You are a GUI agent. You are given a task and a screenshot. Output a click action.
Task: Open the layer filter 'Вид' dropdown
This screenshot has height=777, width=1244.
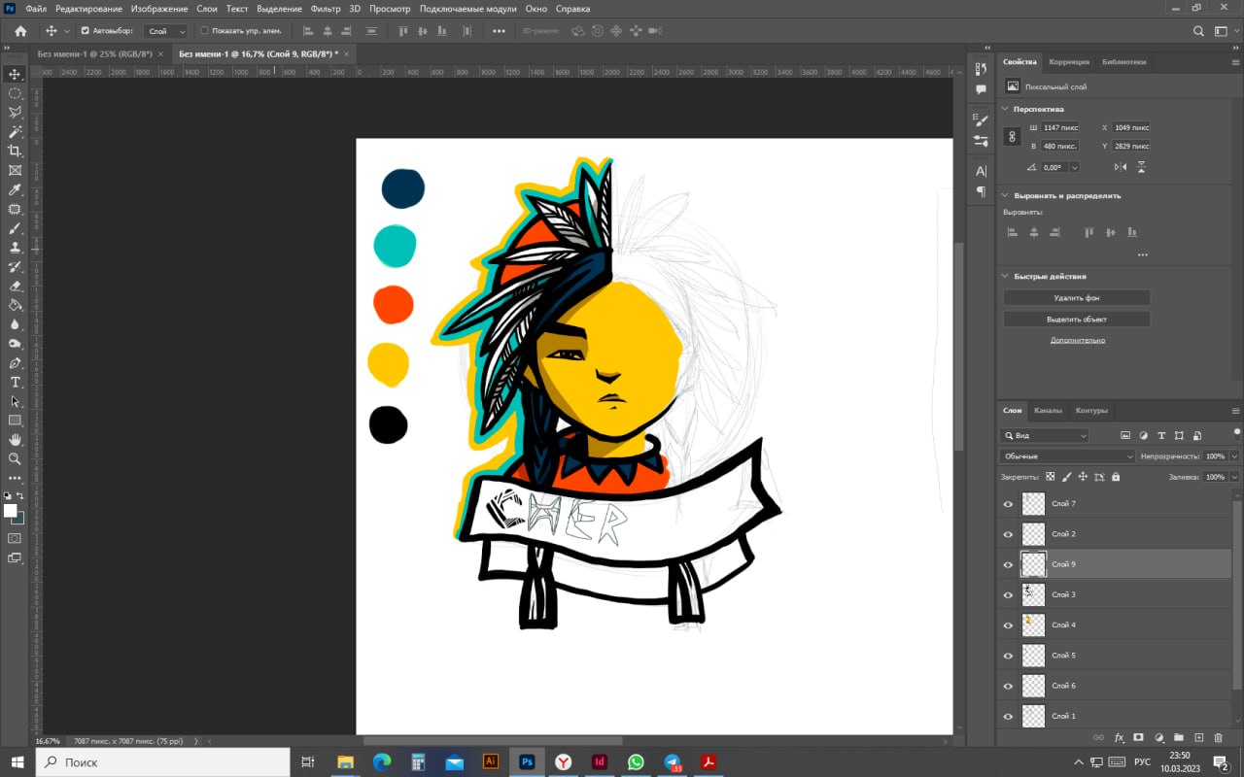pos(1045,435)
